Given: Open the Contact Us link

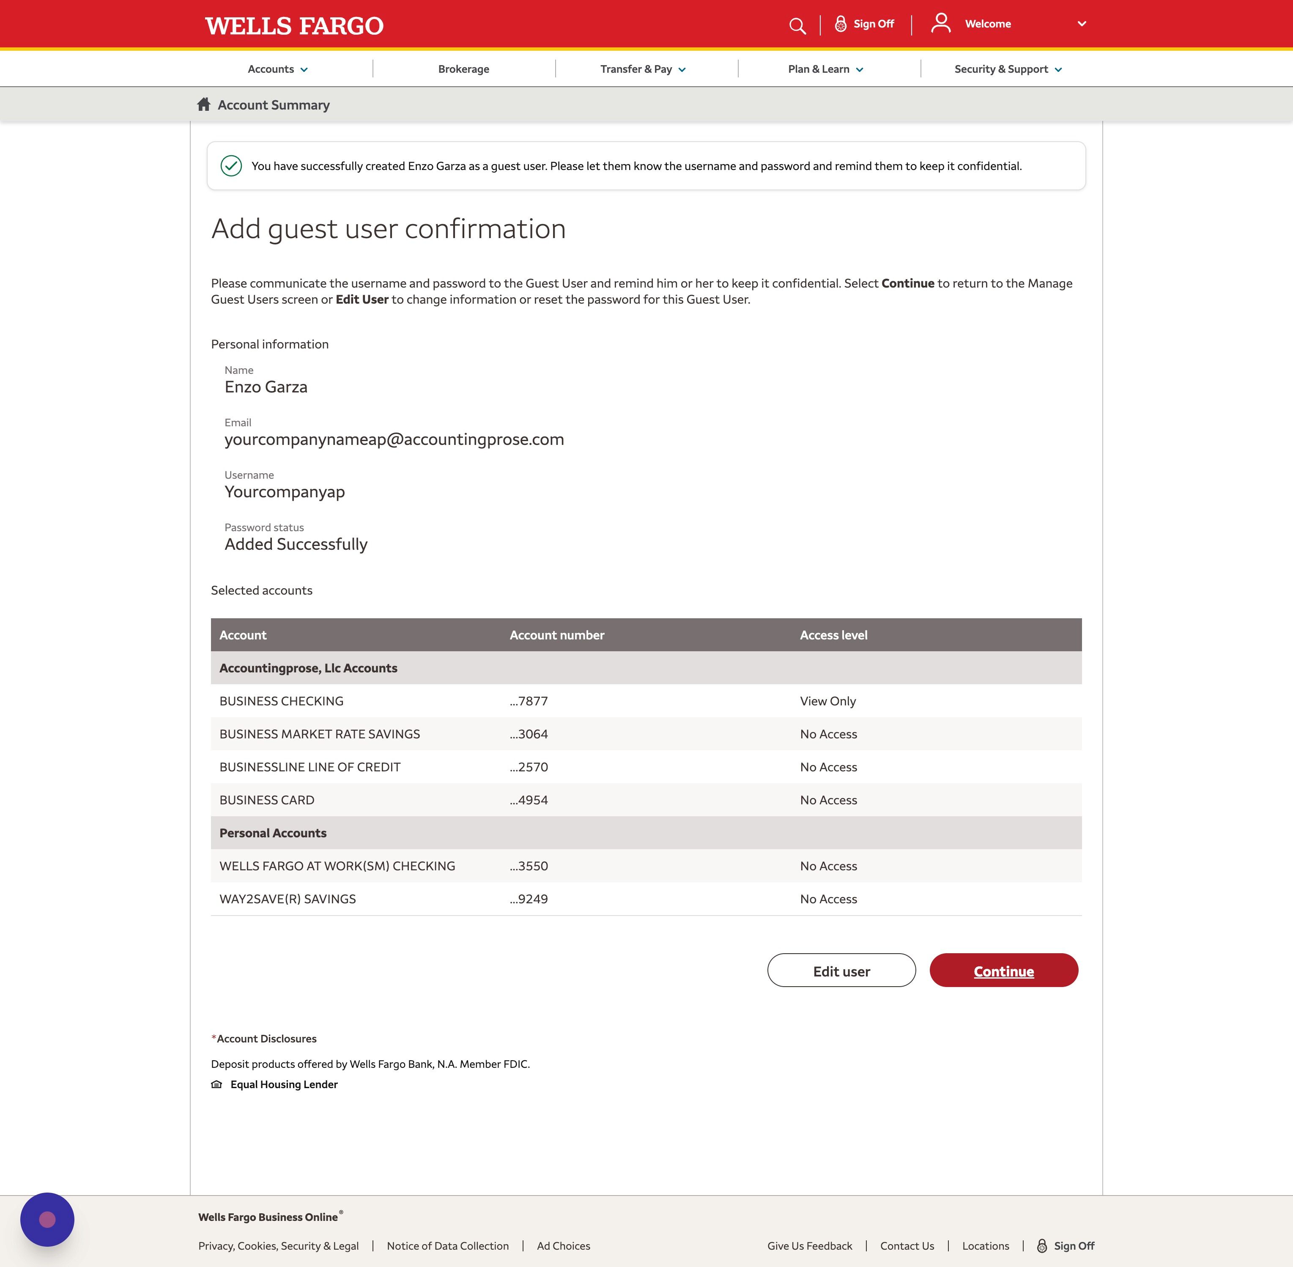Looking at the screenshot, I should 907,1246.
